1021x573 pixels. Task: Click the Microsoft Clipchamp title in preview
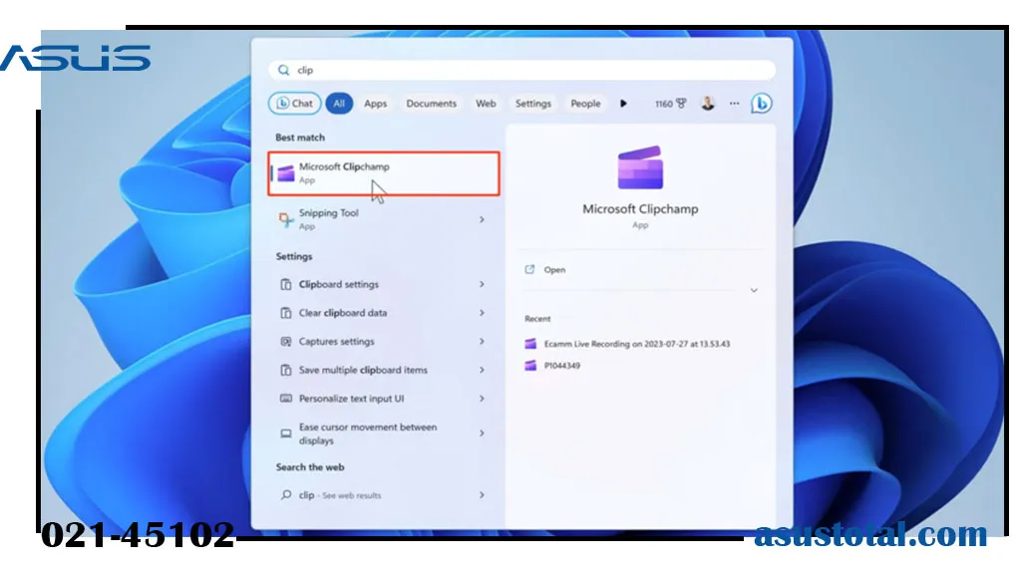pos(640,209)
